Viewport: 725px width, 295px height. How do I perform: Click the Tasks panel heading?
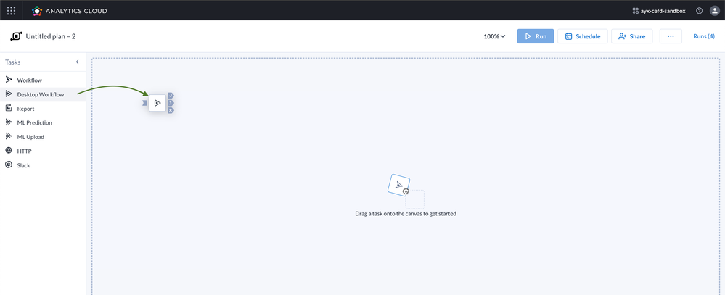click(13, 62)
